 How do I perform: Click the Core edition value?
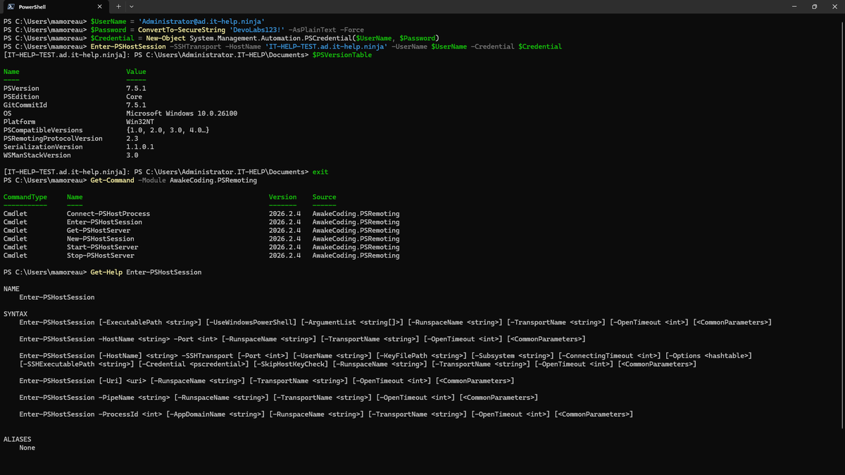click(x=134, y=97)
